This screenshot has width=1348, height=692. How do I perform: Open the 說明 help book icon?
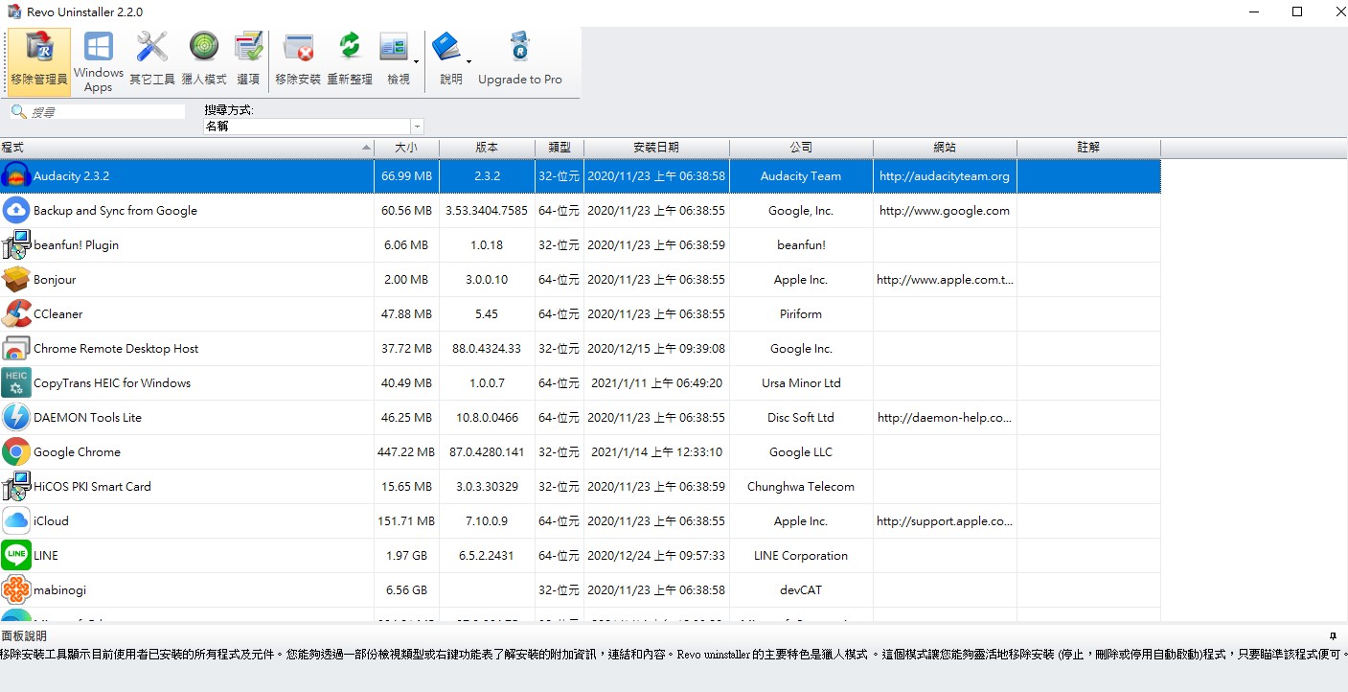click(446, 48)
